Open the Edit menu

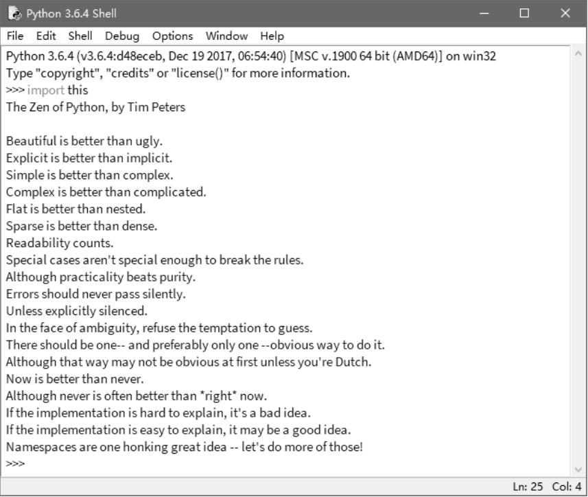click(46, 36)
